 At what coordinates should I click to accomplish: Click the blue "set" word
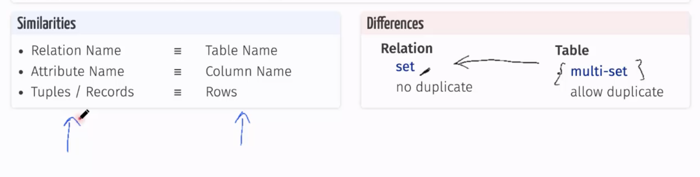(x=405, y=67)
